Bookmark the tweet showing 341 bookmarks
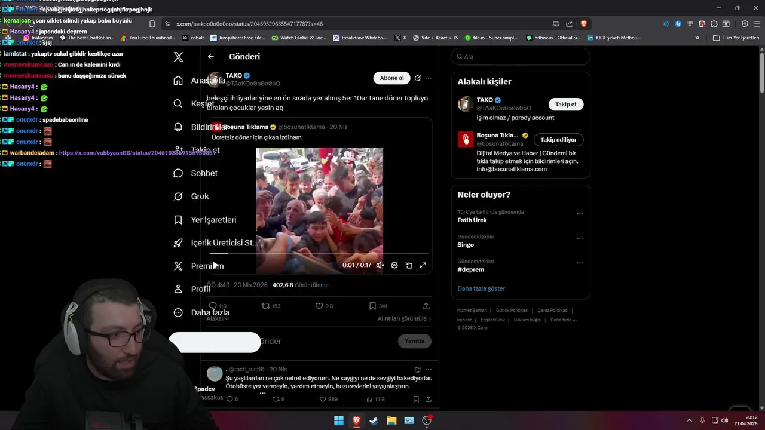The image size is (765, 430). (x=378, y=306)
